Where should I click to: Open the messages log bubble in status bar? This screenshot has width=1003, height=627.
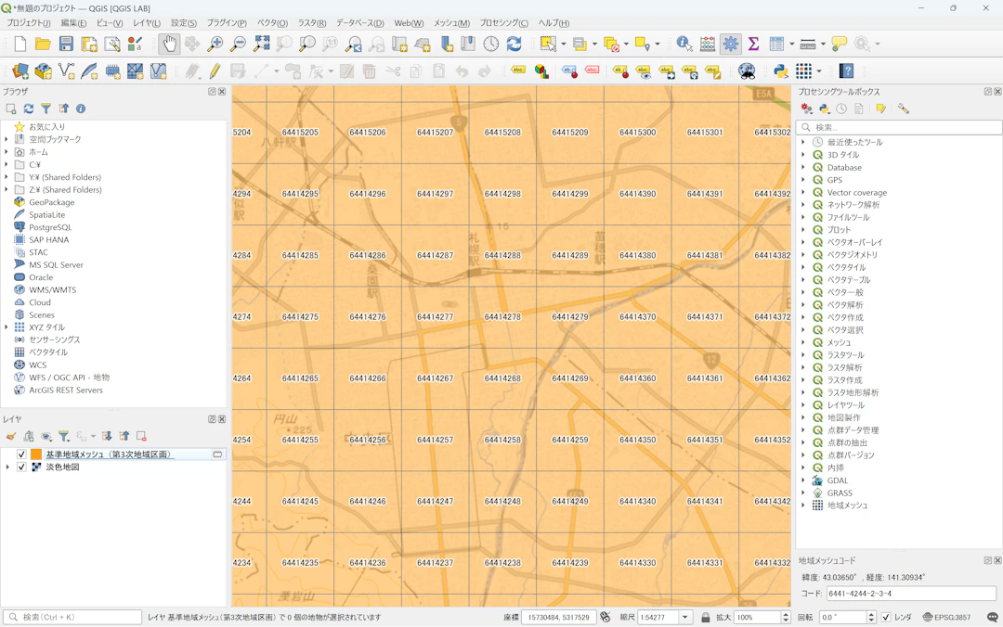pos(992,618)
